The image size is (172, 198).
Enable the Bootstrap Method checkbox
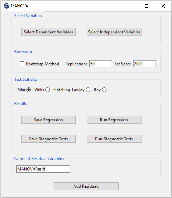pos(22,64)
